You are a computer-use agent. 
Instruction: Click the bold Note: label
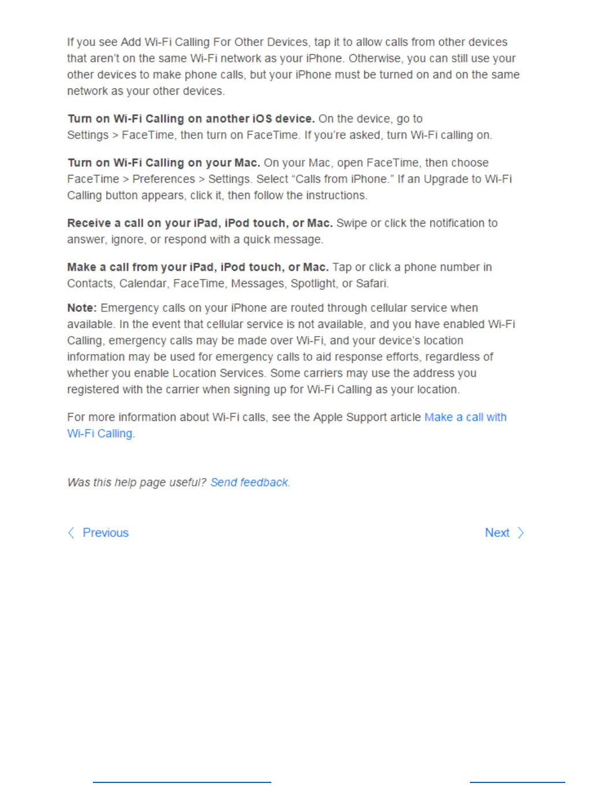(82, 308)
